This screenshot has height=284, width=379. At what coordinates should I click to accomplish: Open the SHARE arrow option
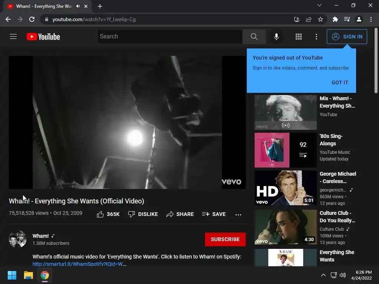[x=180, y=214]
